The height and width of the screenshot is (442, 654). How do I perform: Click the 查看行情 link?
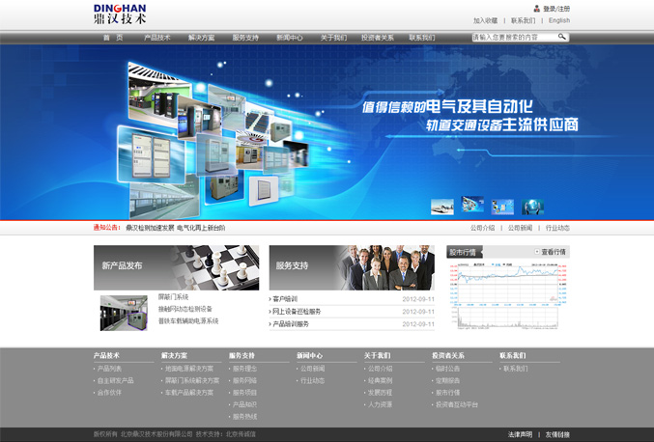pos(554,252)
